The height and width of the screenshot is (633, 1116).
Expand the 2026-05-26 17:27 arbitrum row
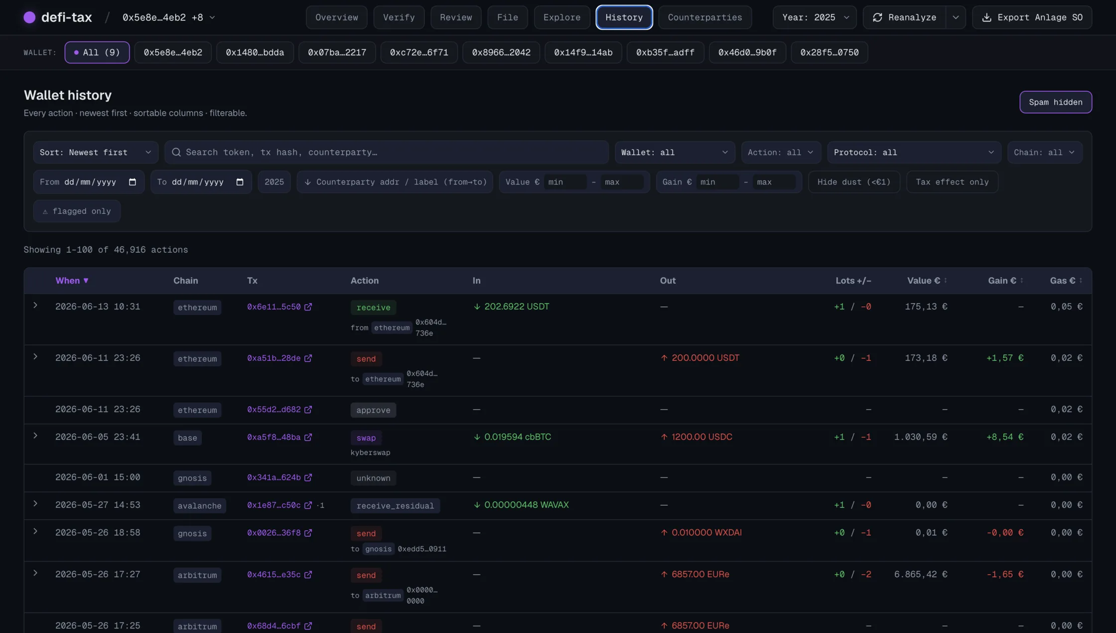35,573
